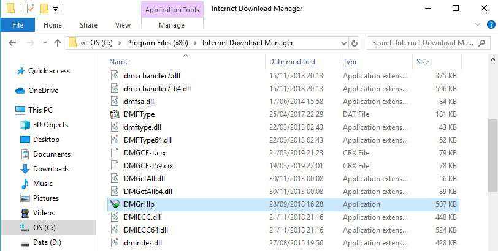498x251 pixels.
Task: Click Internet Download Manager breadcrumb
Action: coord(248,43)
